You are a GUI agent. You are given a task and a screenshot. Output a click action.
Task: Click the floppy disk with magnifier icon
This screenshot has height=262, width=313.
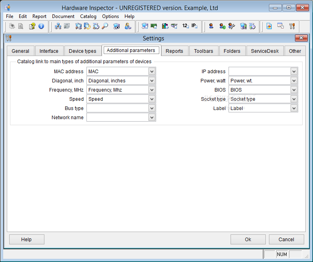[87, 26]
